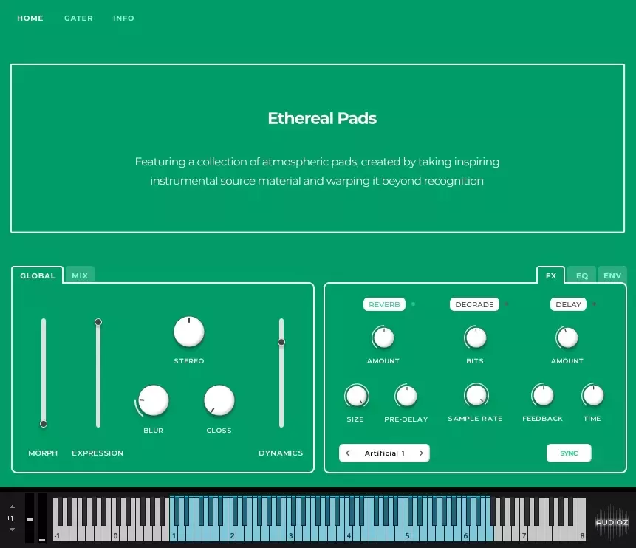Toggle the delay SYNC button
Screen dimensions: 636x548
569,453
